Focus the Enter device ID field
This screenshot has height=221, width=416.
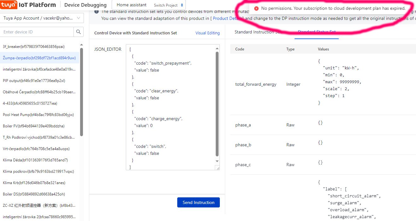37,32
